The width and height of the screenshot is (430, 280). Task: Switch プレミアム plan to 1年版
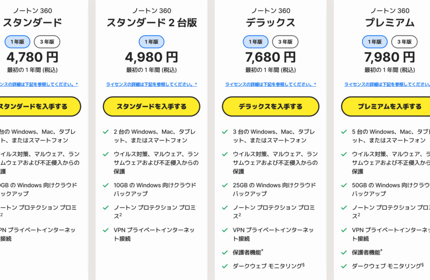click(x=375, y=42)
